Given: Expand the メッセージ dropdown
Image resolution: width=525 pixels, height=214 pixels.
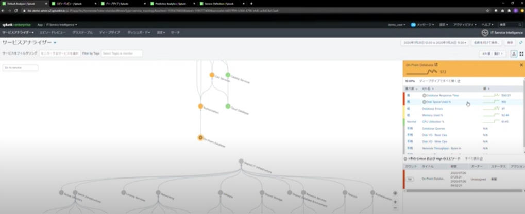Looking at the screenshot, I should (425, 25).
